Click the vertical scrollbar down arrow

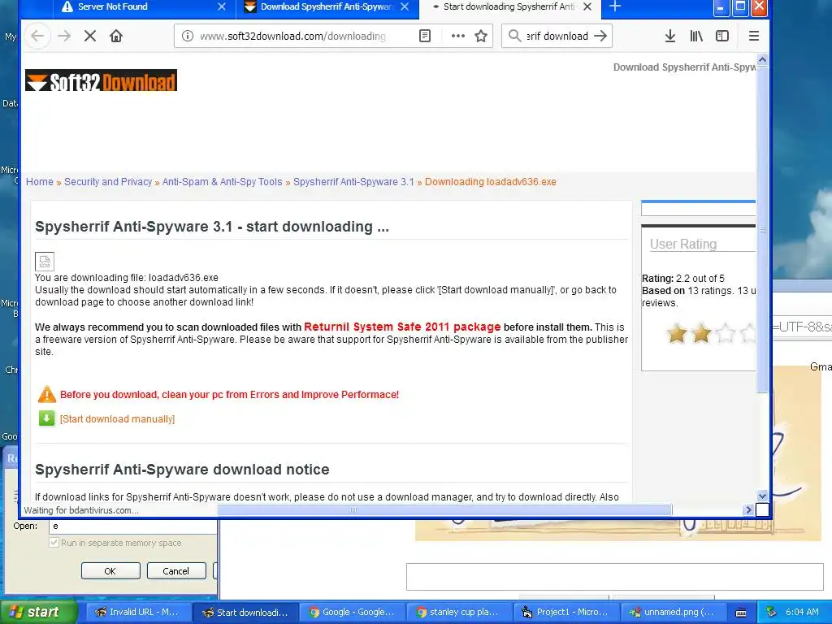[762, 496]
